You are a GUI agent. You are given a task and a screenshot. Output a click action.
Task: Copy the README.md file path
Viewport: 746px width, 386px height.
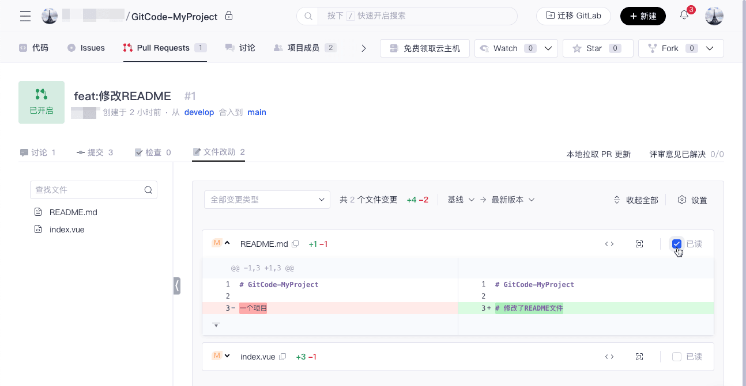[x=296, y=244]
